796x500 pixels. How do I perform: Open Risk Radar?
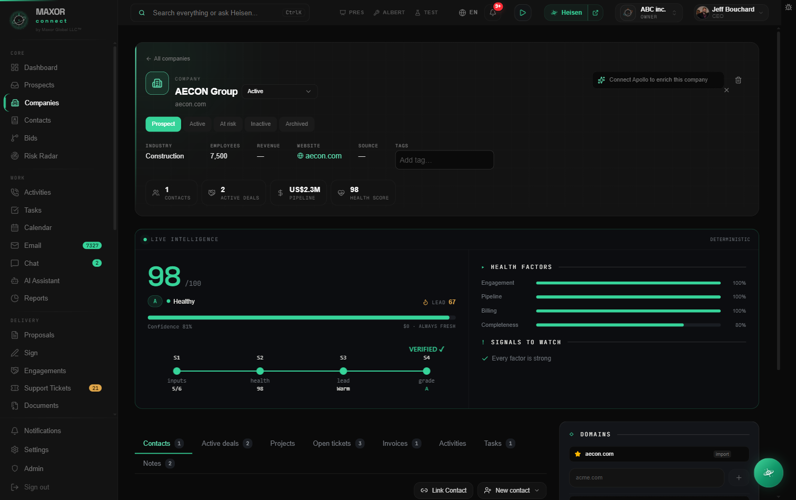[41, 156]
